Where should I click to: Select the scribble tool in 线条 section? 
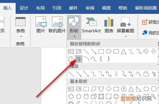point(154,74)
